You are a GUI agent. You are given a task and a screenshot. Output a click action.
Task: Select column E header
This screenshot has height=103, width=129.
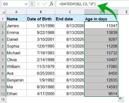tap(127, 12)
